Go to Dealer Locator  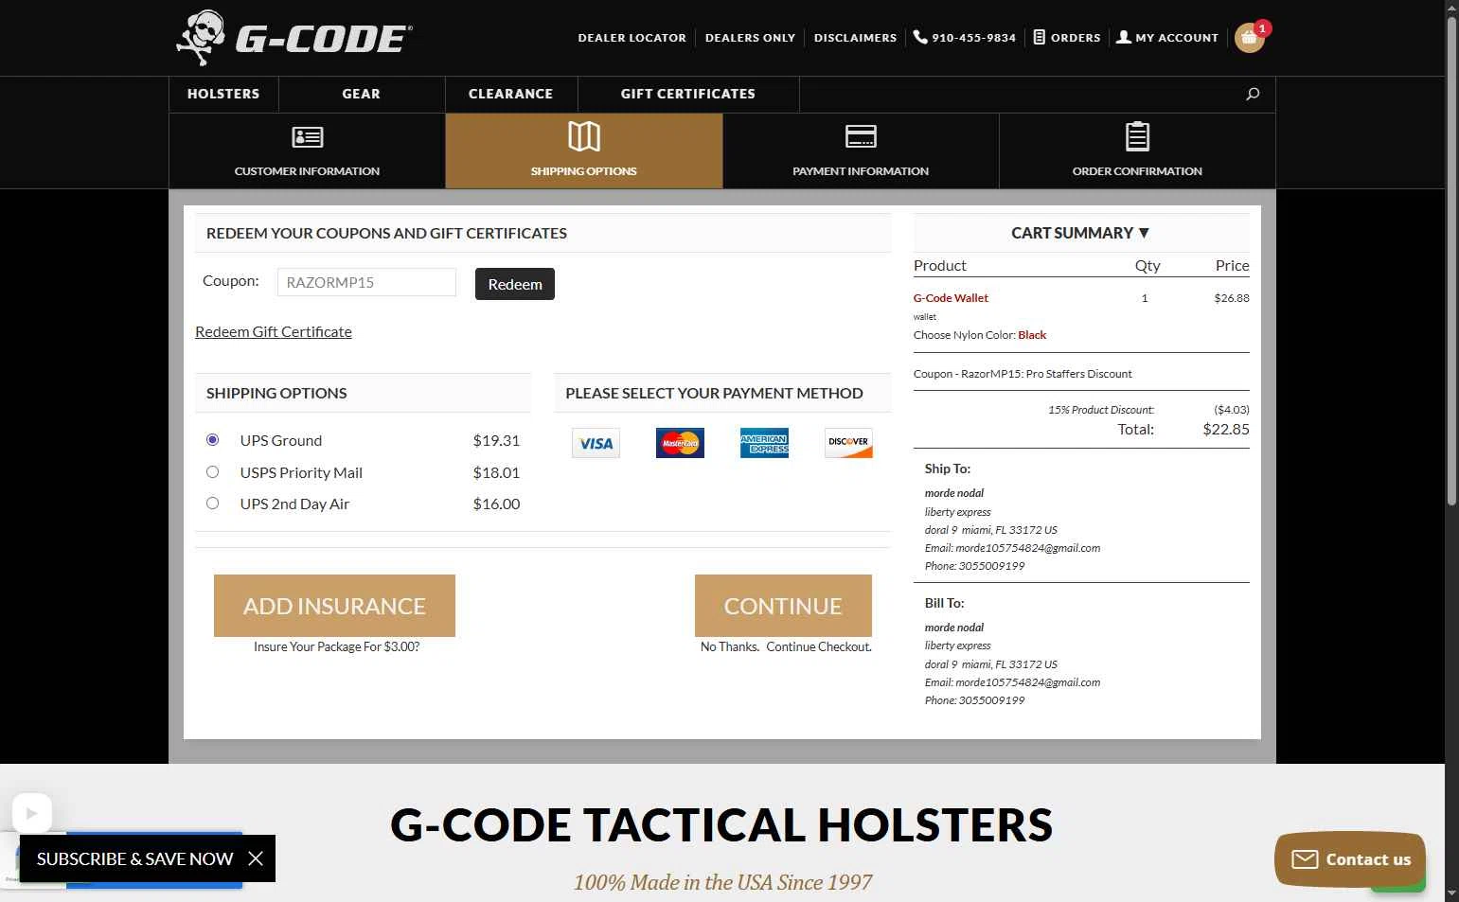click(x=632, y=38)
